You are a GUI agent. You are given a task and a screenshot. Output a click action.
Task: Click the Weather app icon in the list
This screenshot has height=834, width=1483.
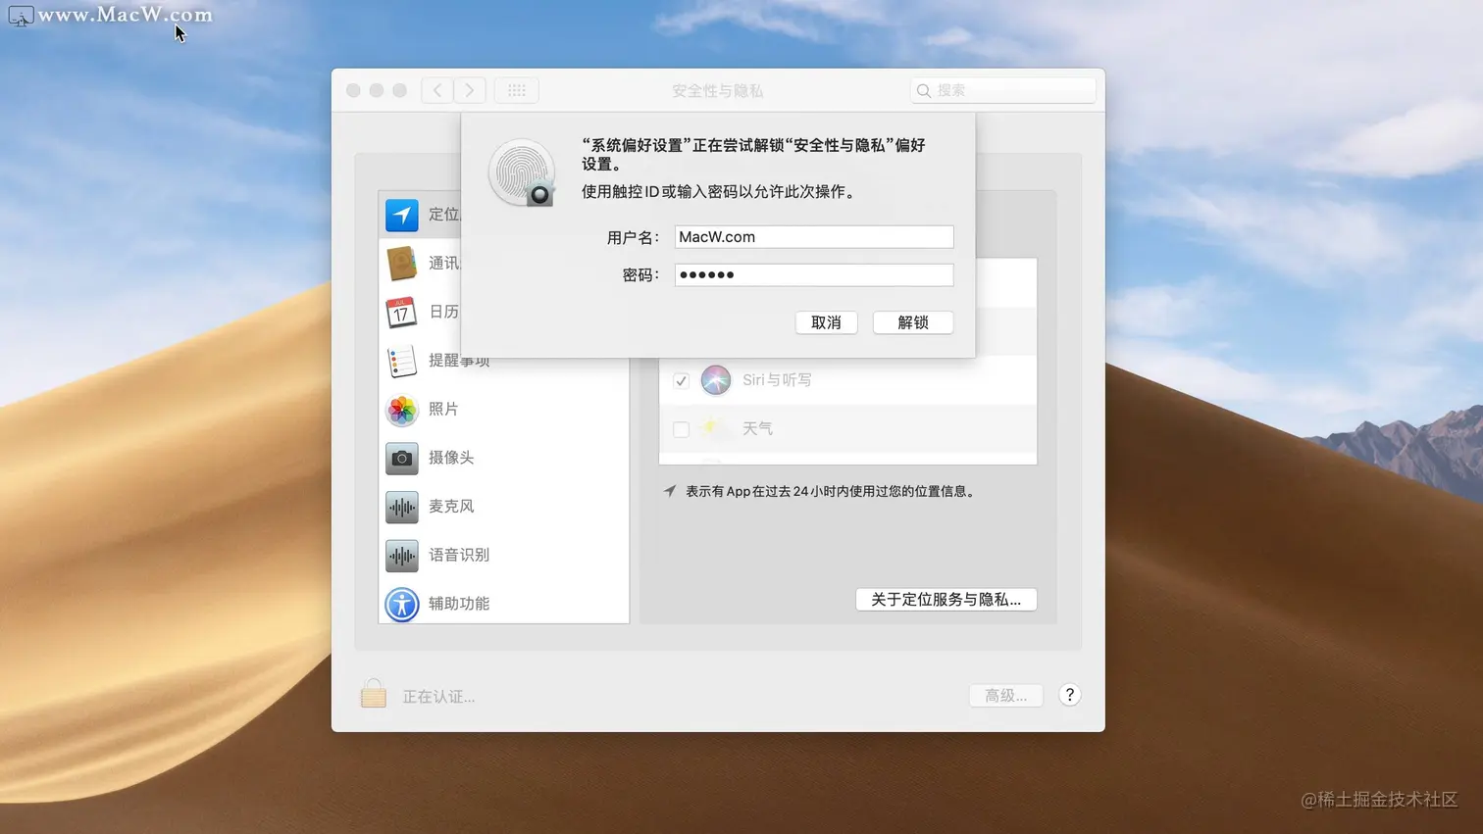click(x=712, y=427)
